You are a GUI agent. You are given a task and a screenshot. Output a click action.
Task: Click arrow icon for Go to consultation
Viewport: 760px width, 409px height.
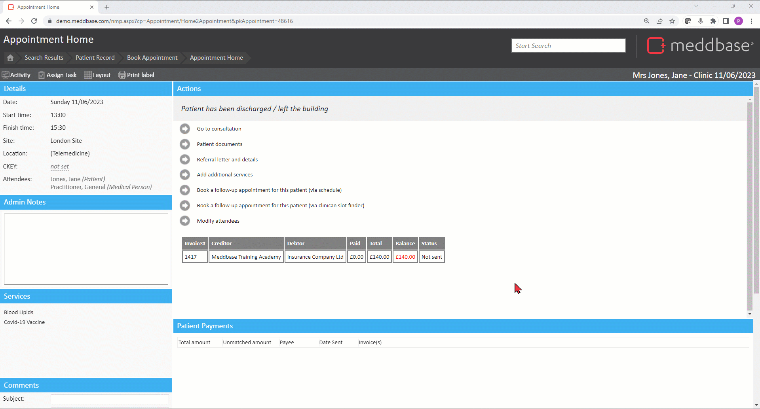pyautogui.click(x=185, y=129)
